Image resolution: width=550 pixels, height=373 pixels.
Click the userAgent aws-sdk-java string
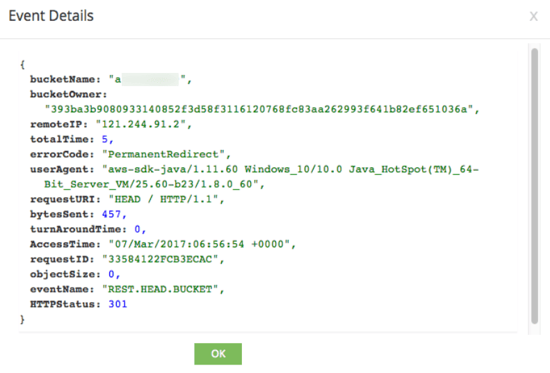[x=291, y=169]
